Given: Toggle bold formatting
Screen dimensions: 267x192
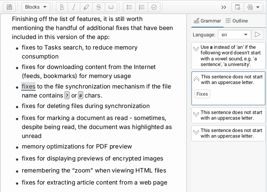Looking at the screenshot, I should click(x=62, y=7).
